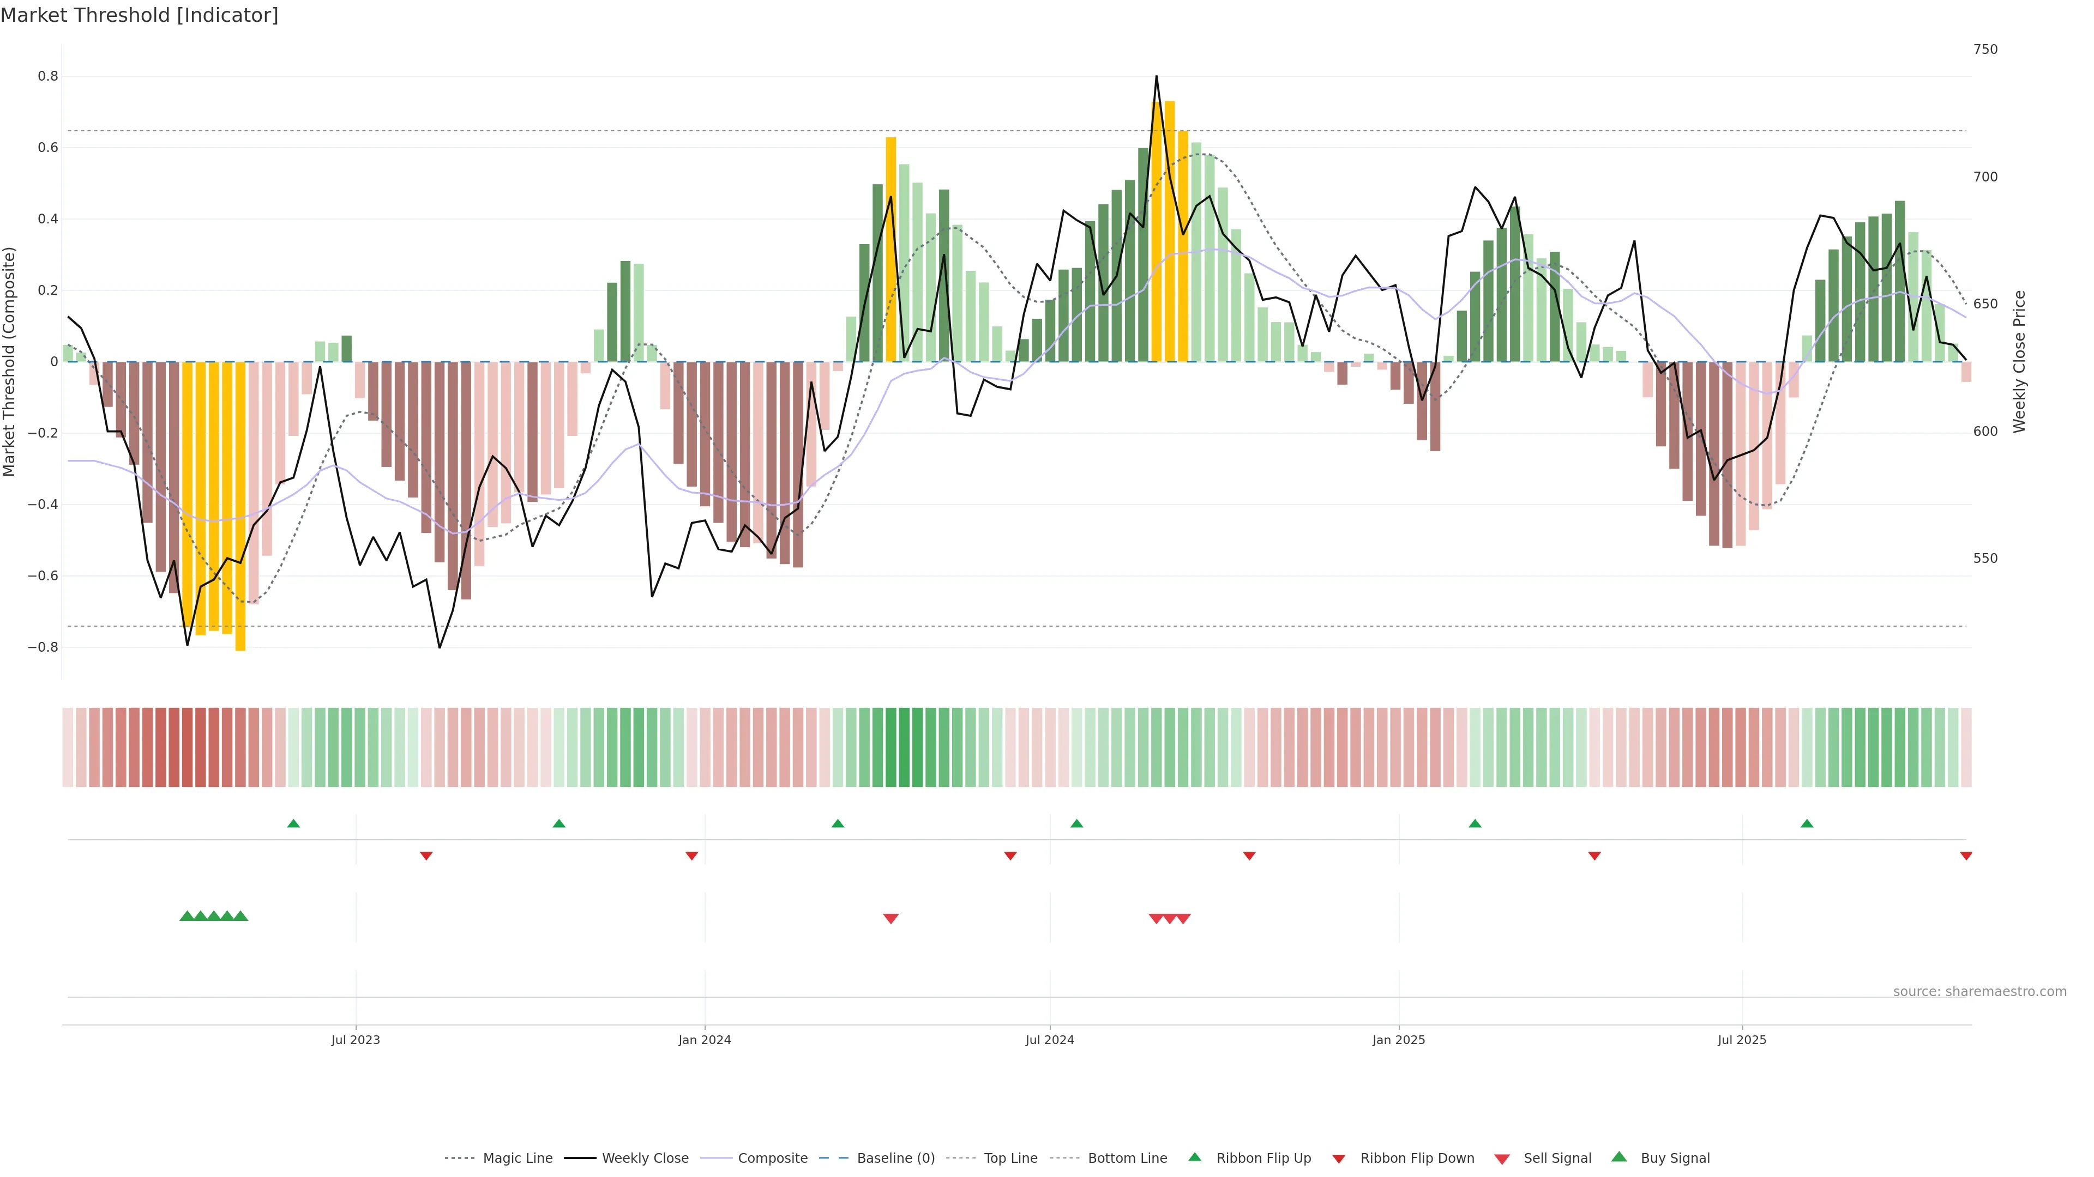Image resolution: width=2094 pixels, height=1177 pixels.
Task: Click the lone sell signal marker before Jul 2024
Action: [x=890, y=919]
